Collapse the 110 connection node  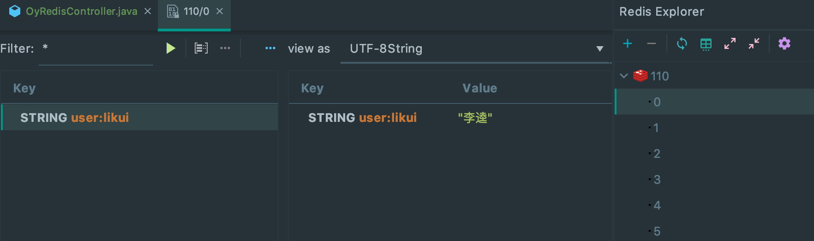pos(624,76)
